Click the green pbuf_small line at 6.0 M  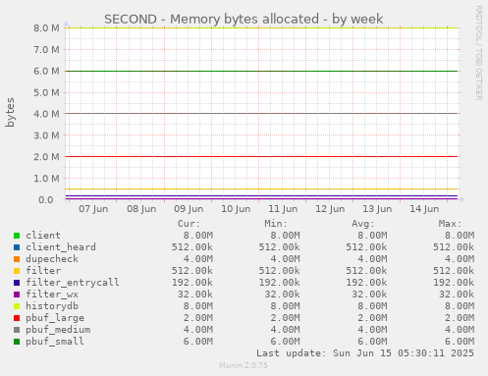click(262, 71)
